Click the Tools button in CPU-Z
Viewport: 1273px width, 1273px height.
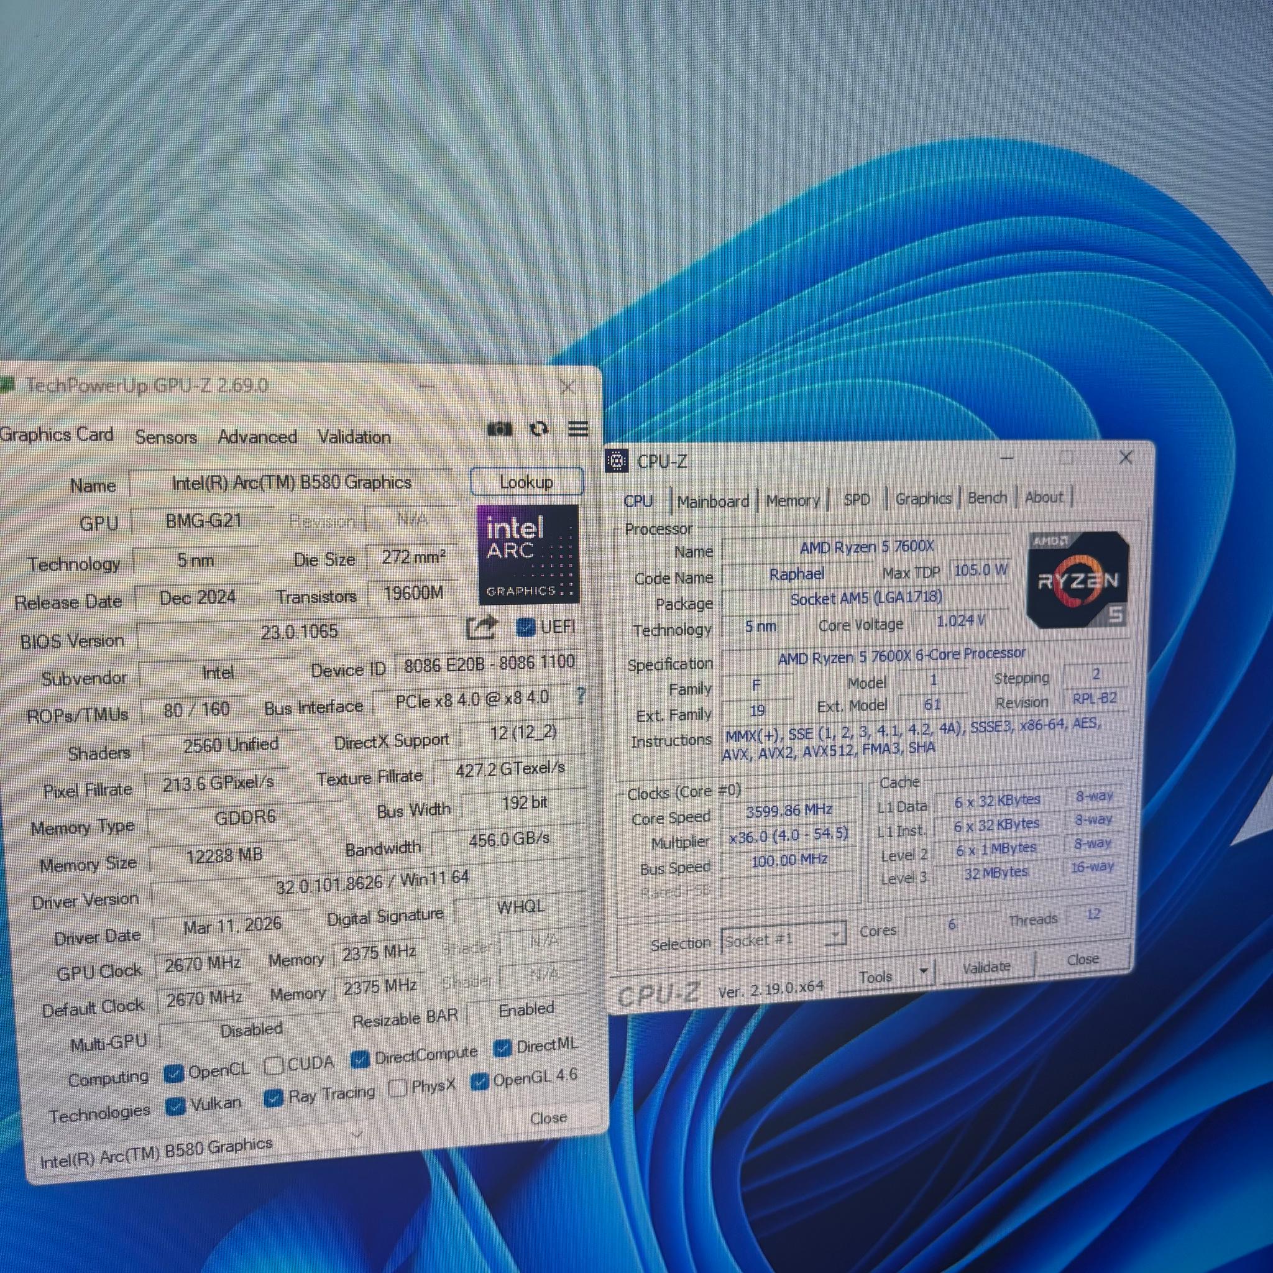(x=875, y=977)
